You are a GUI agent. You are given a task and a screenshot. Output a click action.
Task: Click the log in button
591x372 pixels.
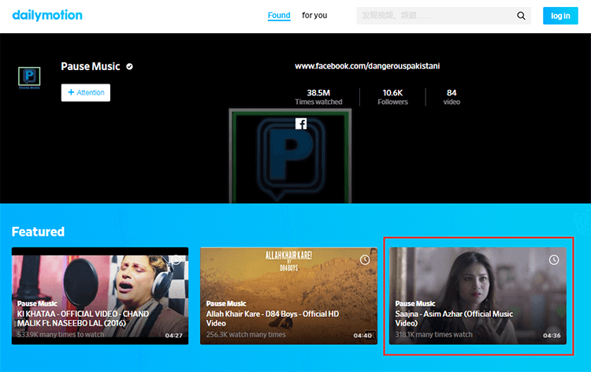pos(560,16)
